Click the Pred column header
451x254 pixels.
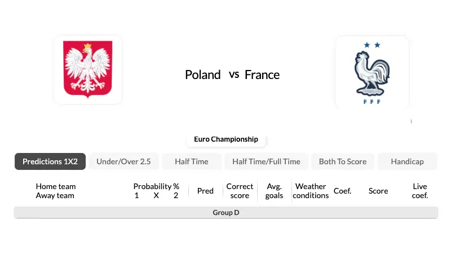tap(205, 191)
